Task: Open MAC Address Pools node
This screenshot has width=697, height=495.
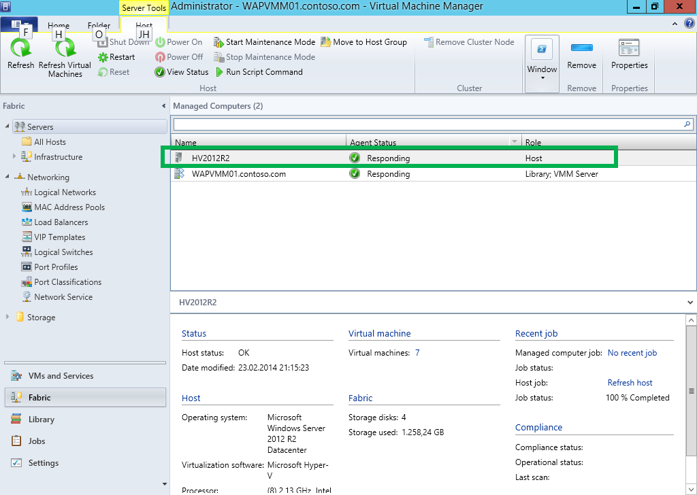Action: [63, 207]
